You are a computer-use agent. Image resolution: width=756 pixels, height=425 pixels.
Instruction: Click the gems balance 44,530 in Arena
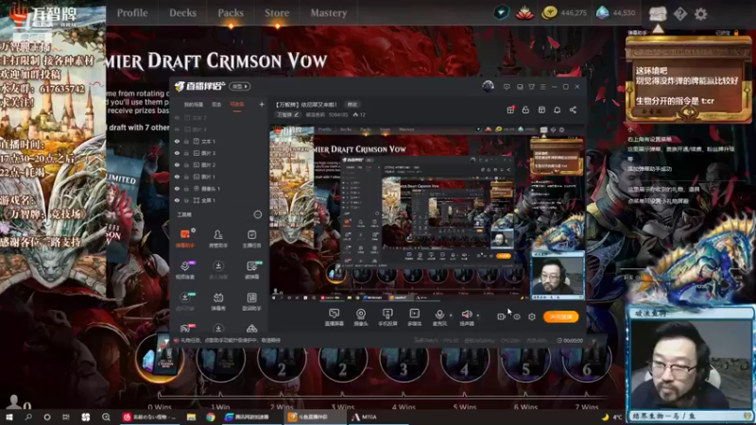[616, 13]
